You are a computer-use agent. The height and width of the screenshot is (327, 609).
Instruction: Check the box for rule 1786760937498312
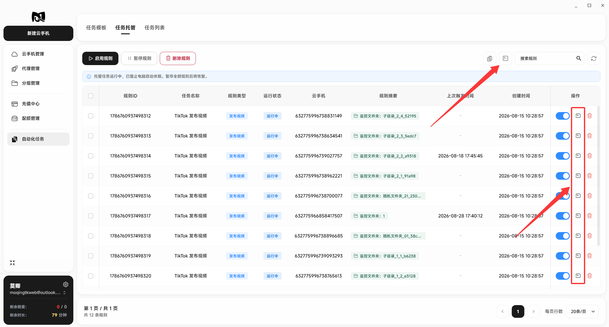click(91, 116)
